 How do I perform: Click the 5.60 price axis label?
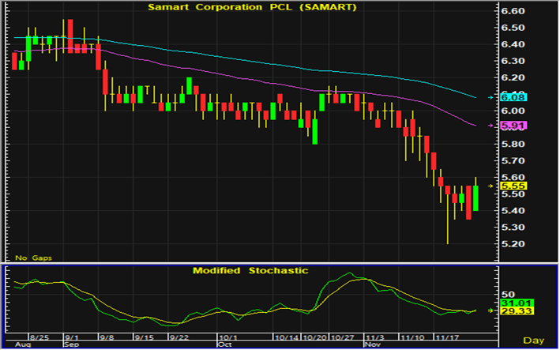tap(513, 177)
